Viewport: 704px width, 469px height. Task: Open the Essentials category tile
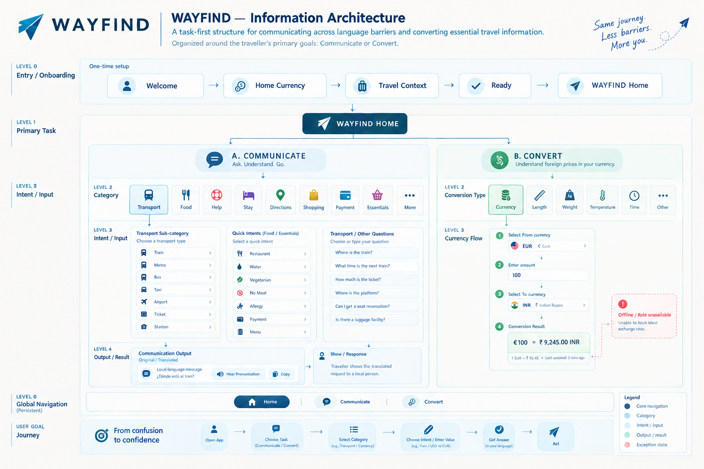click(378, 200)
